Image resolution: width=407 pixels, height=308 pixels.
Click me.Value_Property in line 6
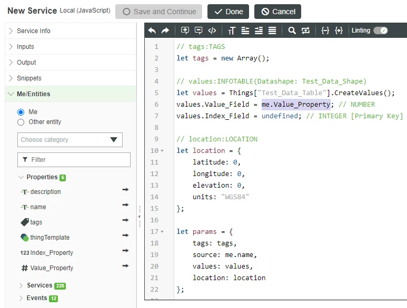coord(296,105)
